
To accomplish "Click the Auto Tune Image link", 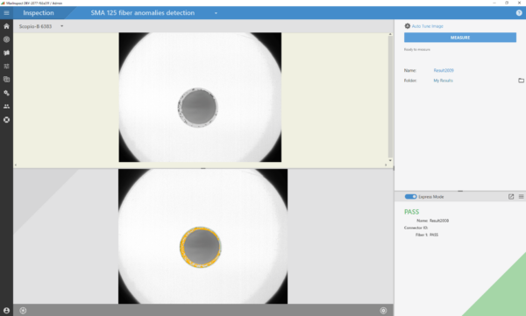I will point(428,26).
